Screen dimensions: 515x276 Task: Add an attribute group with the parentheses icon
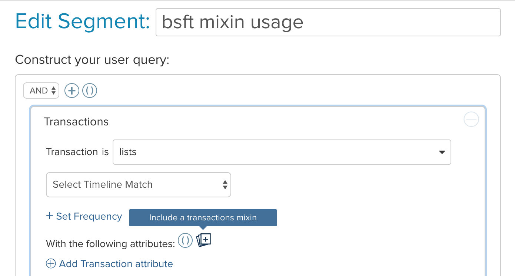point(185,241)
